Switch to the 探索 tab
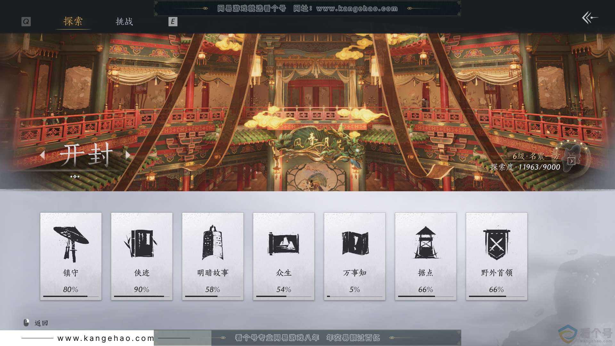The height and width of the screenshot is (346, 615). pyautogui.click(x=73, y=21)
